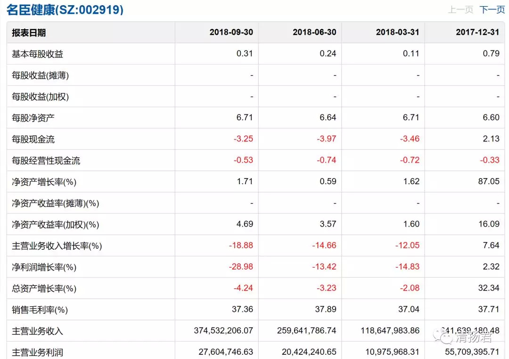The width and height of the screenshot is (509, 359).
Task: Select the 2018-09-30 column header
Action: (231, 32)
